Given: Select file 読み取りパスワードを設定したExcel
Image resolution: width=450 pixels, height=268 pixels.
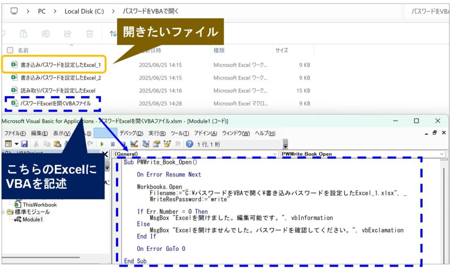Looking at the screenshot, I should [58, 91].
